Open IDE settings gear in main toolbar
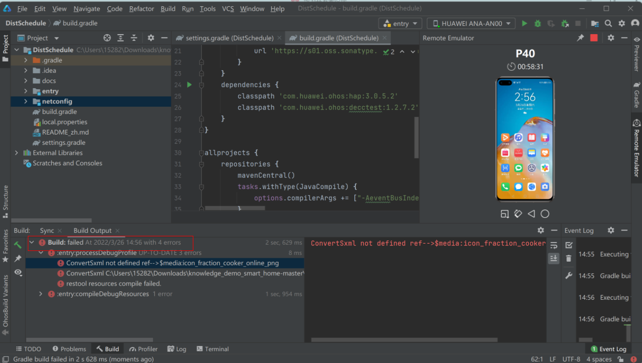 coord(621,23)
